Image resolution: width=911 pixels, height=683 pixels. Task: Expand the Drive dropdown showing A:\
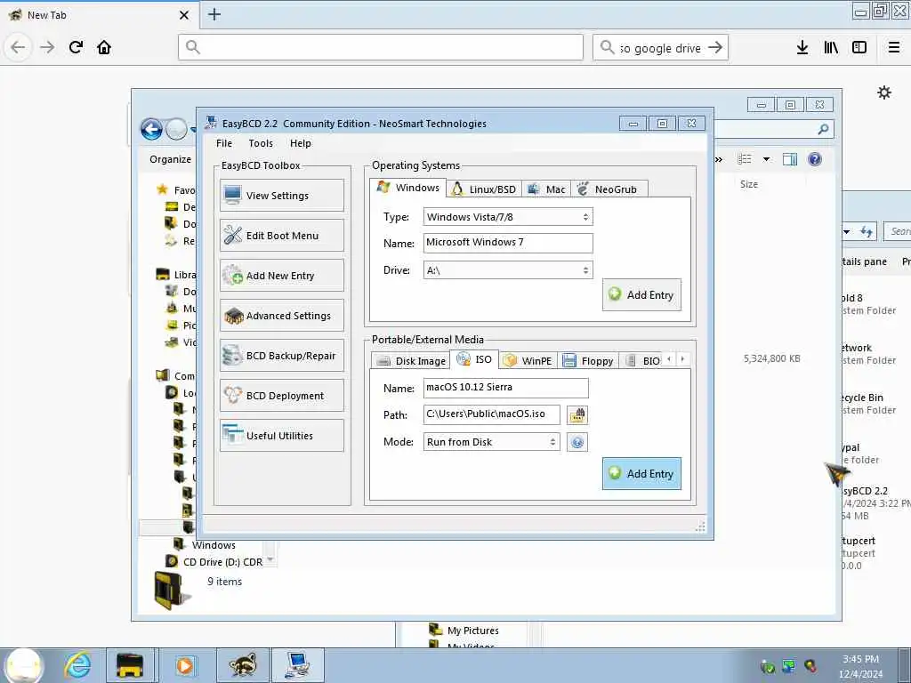tap(508, 270)
